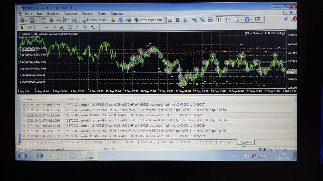Open alpari in the Windows taskbar
Viewport: 323px width, 181px height.
[x=90, y=155]
